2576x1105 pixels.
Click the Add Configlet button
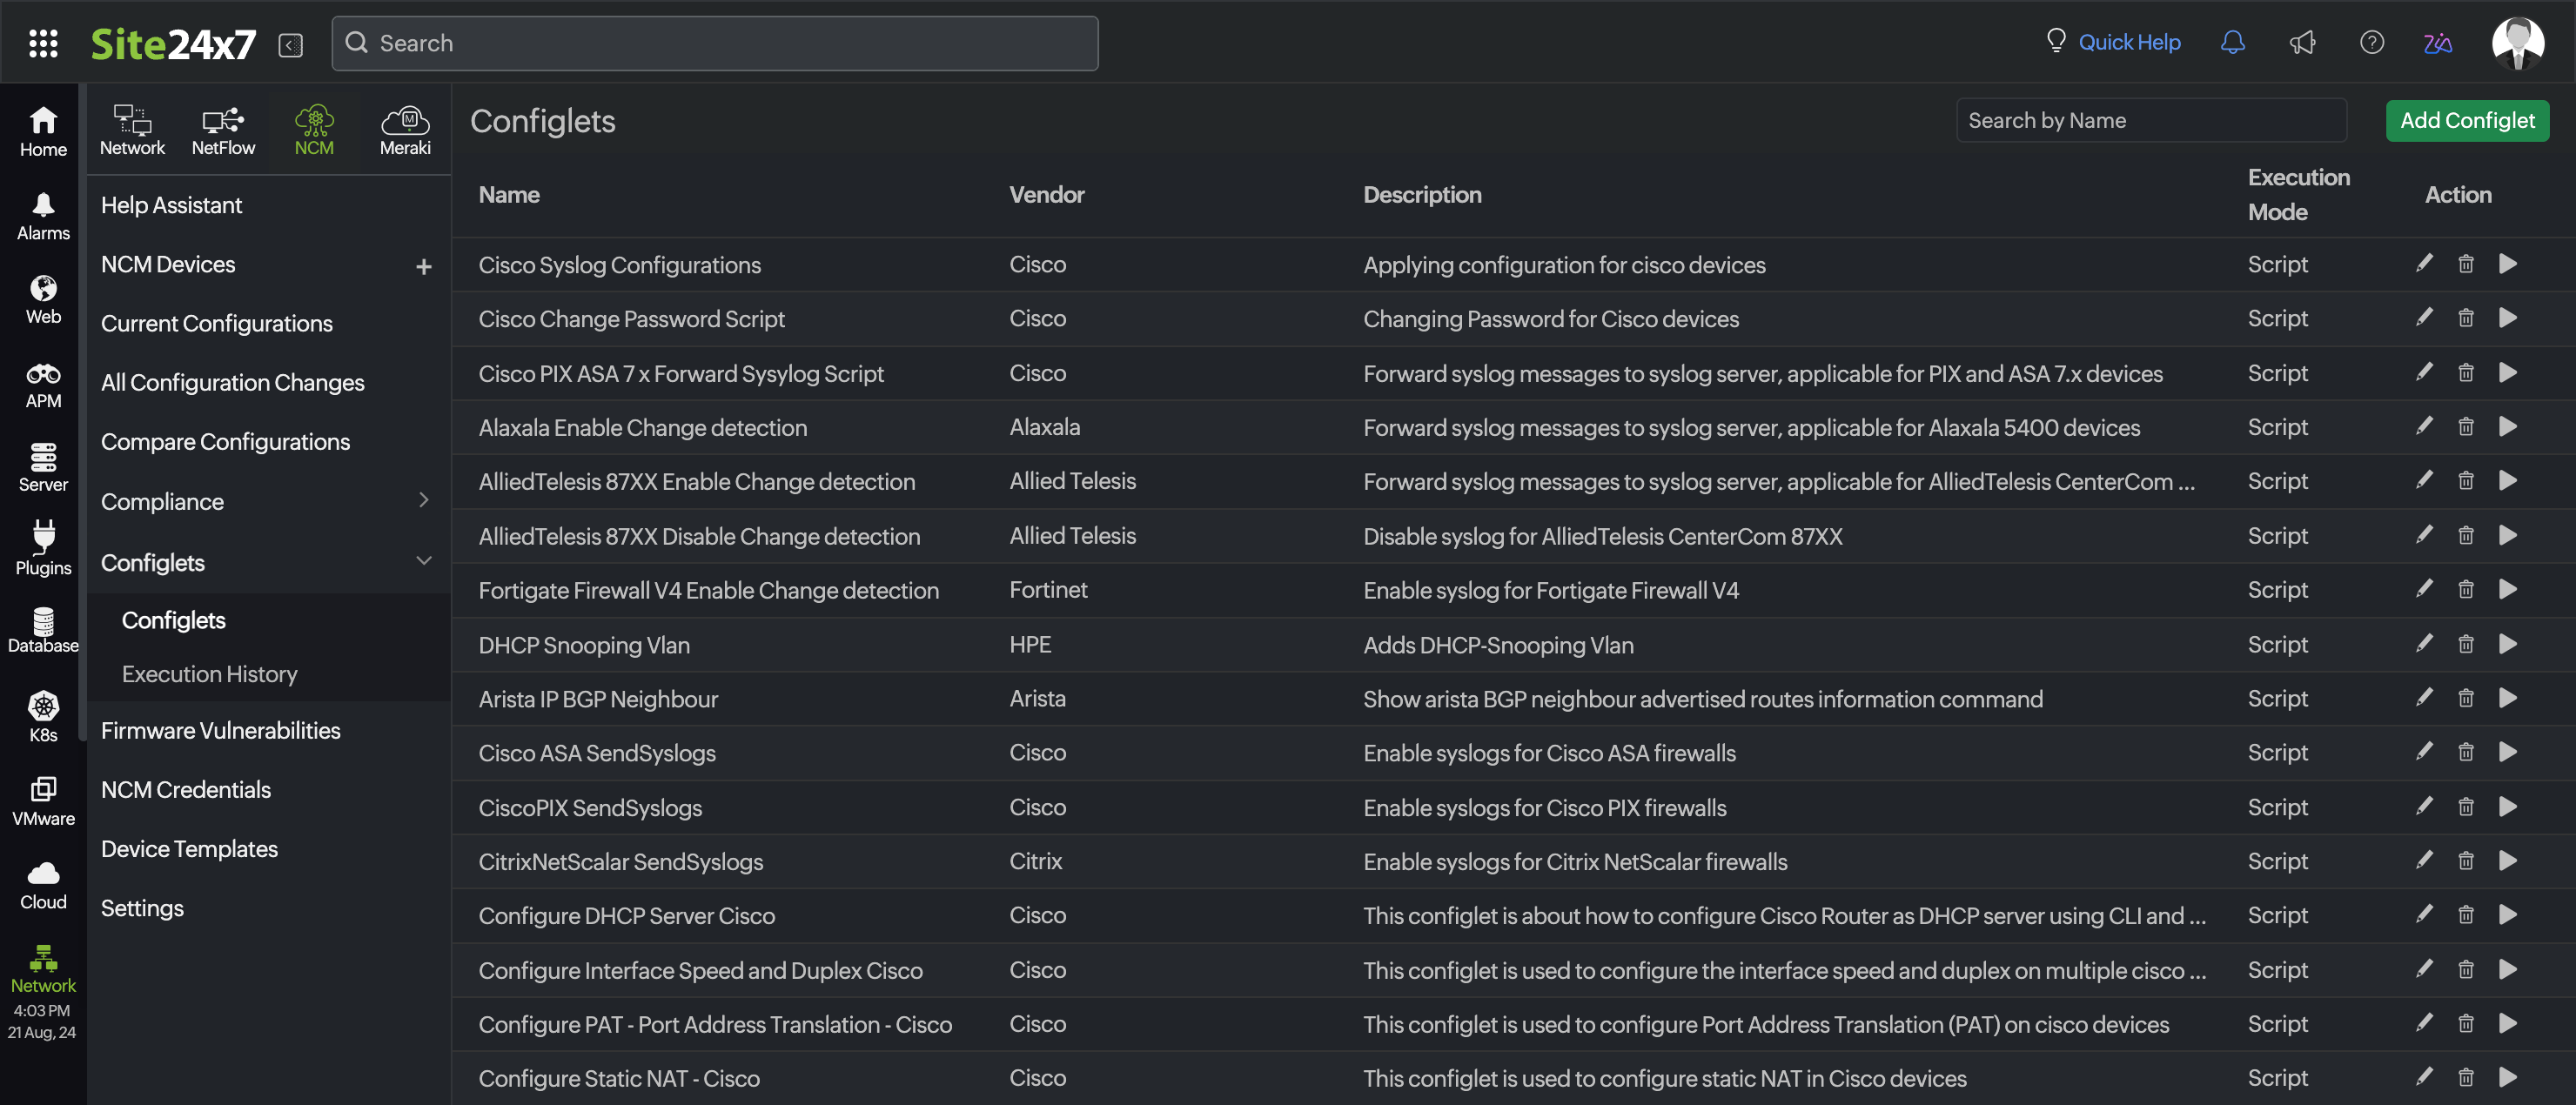[2467, 120]
